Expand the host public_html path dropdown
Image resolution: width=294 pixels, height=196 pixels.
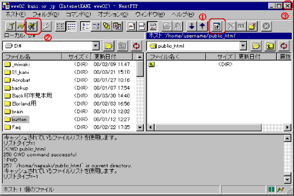coord(243,46)
